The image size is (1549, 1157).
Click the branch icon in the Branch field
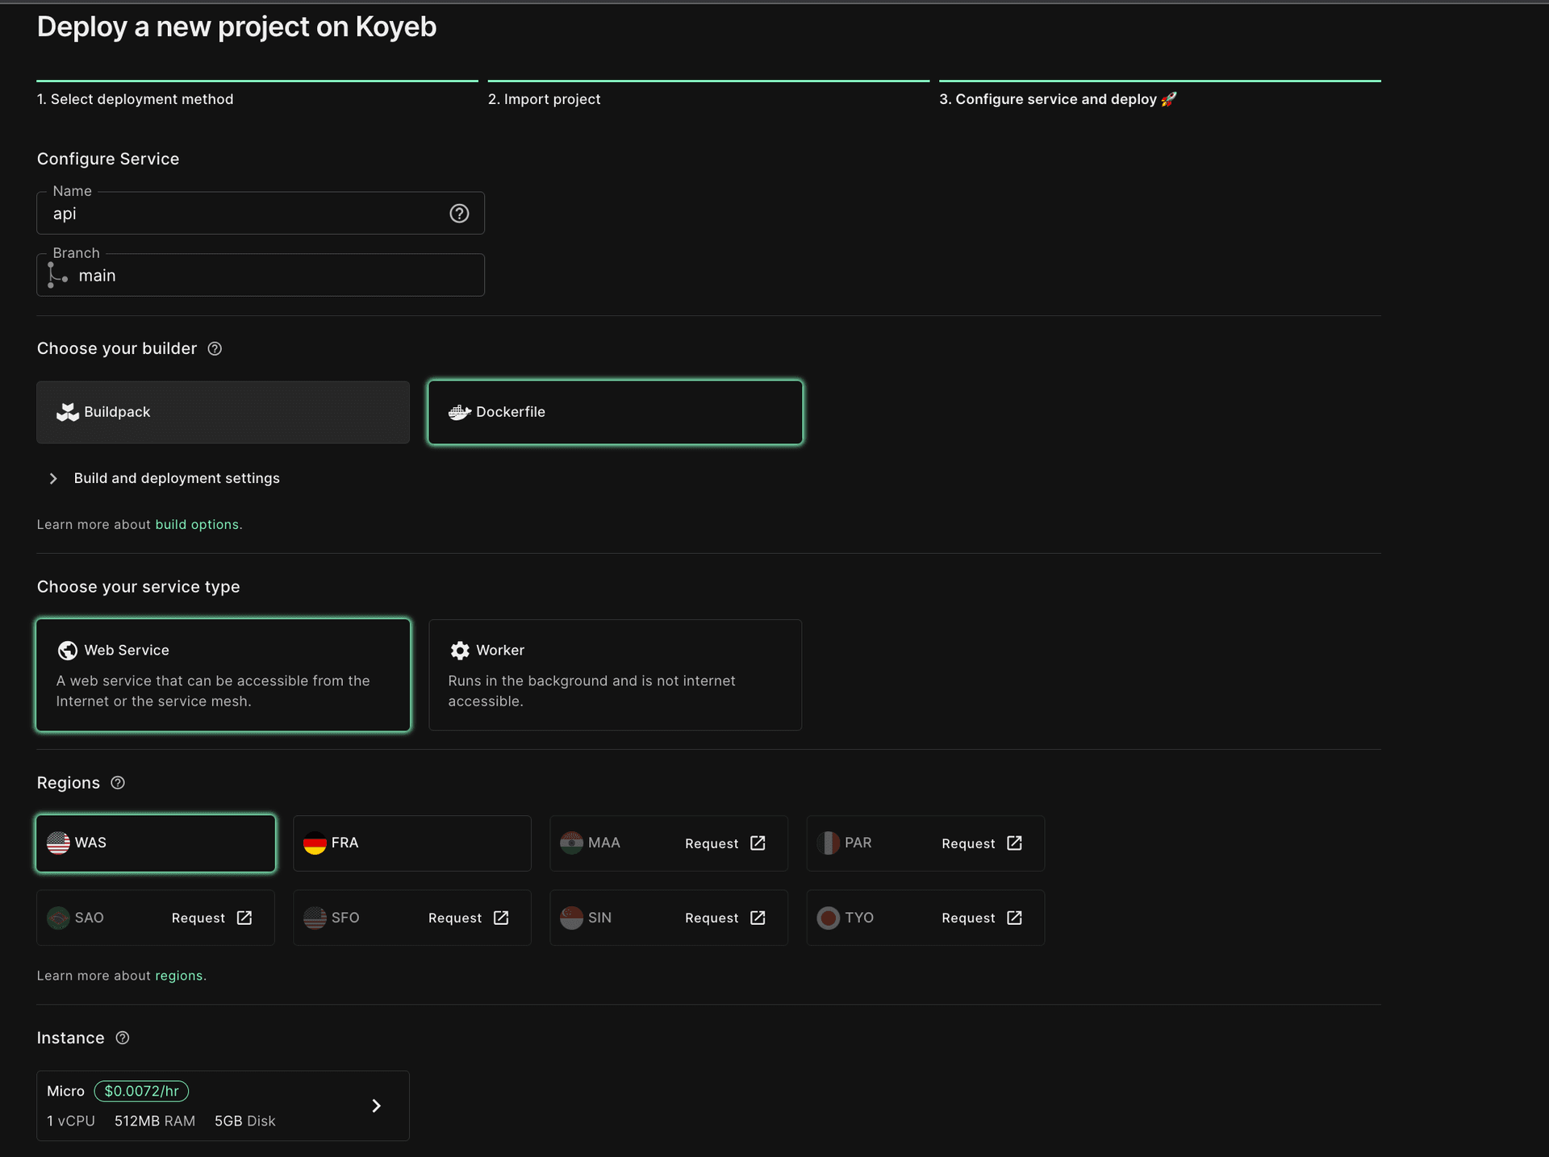tap(56, 274)
